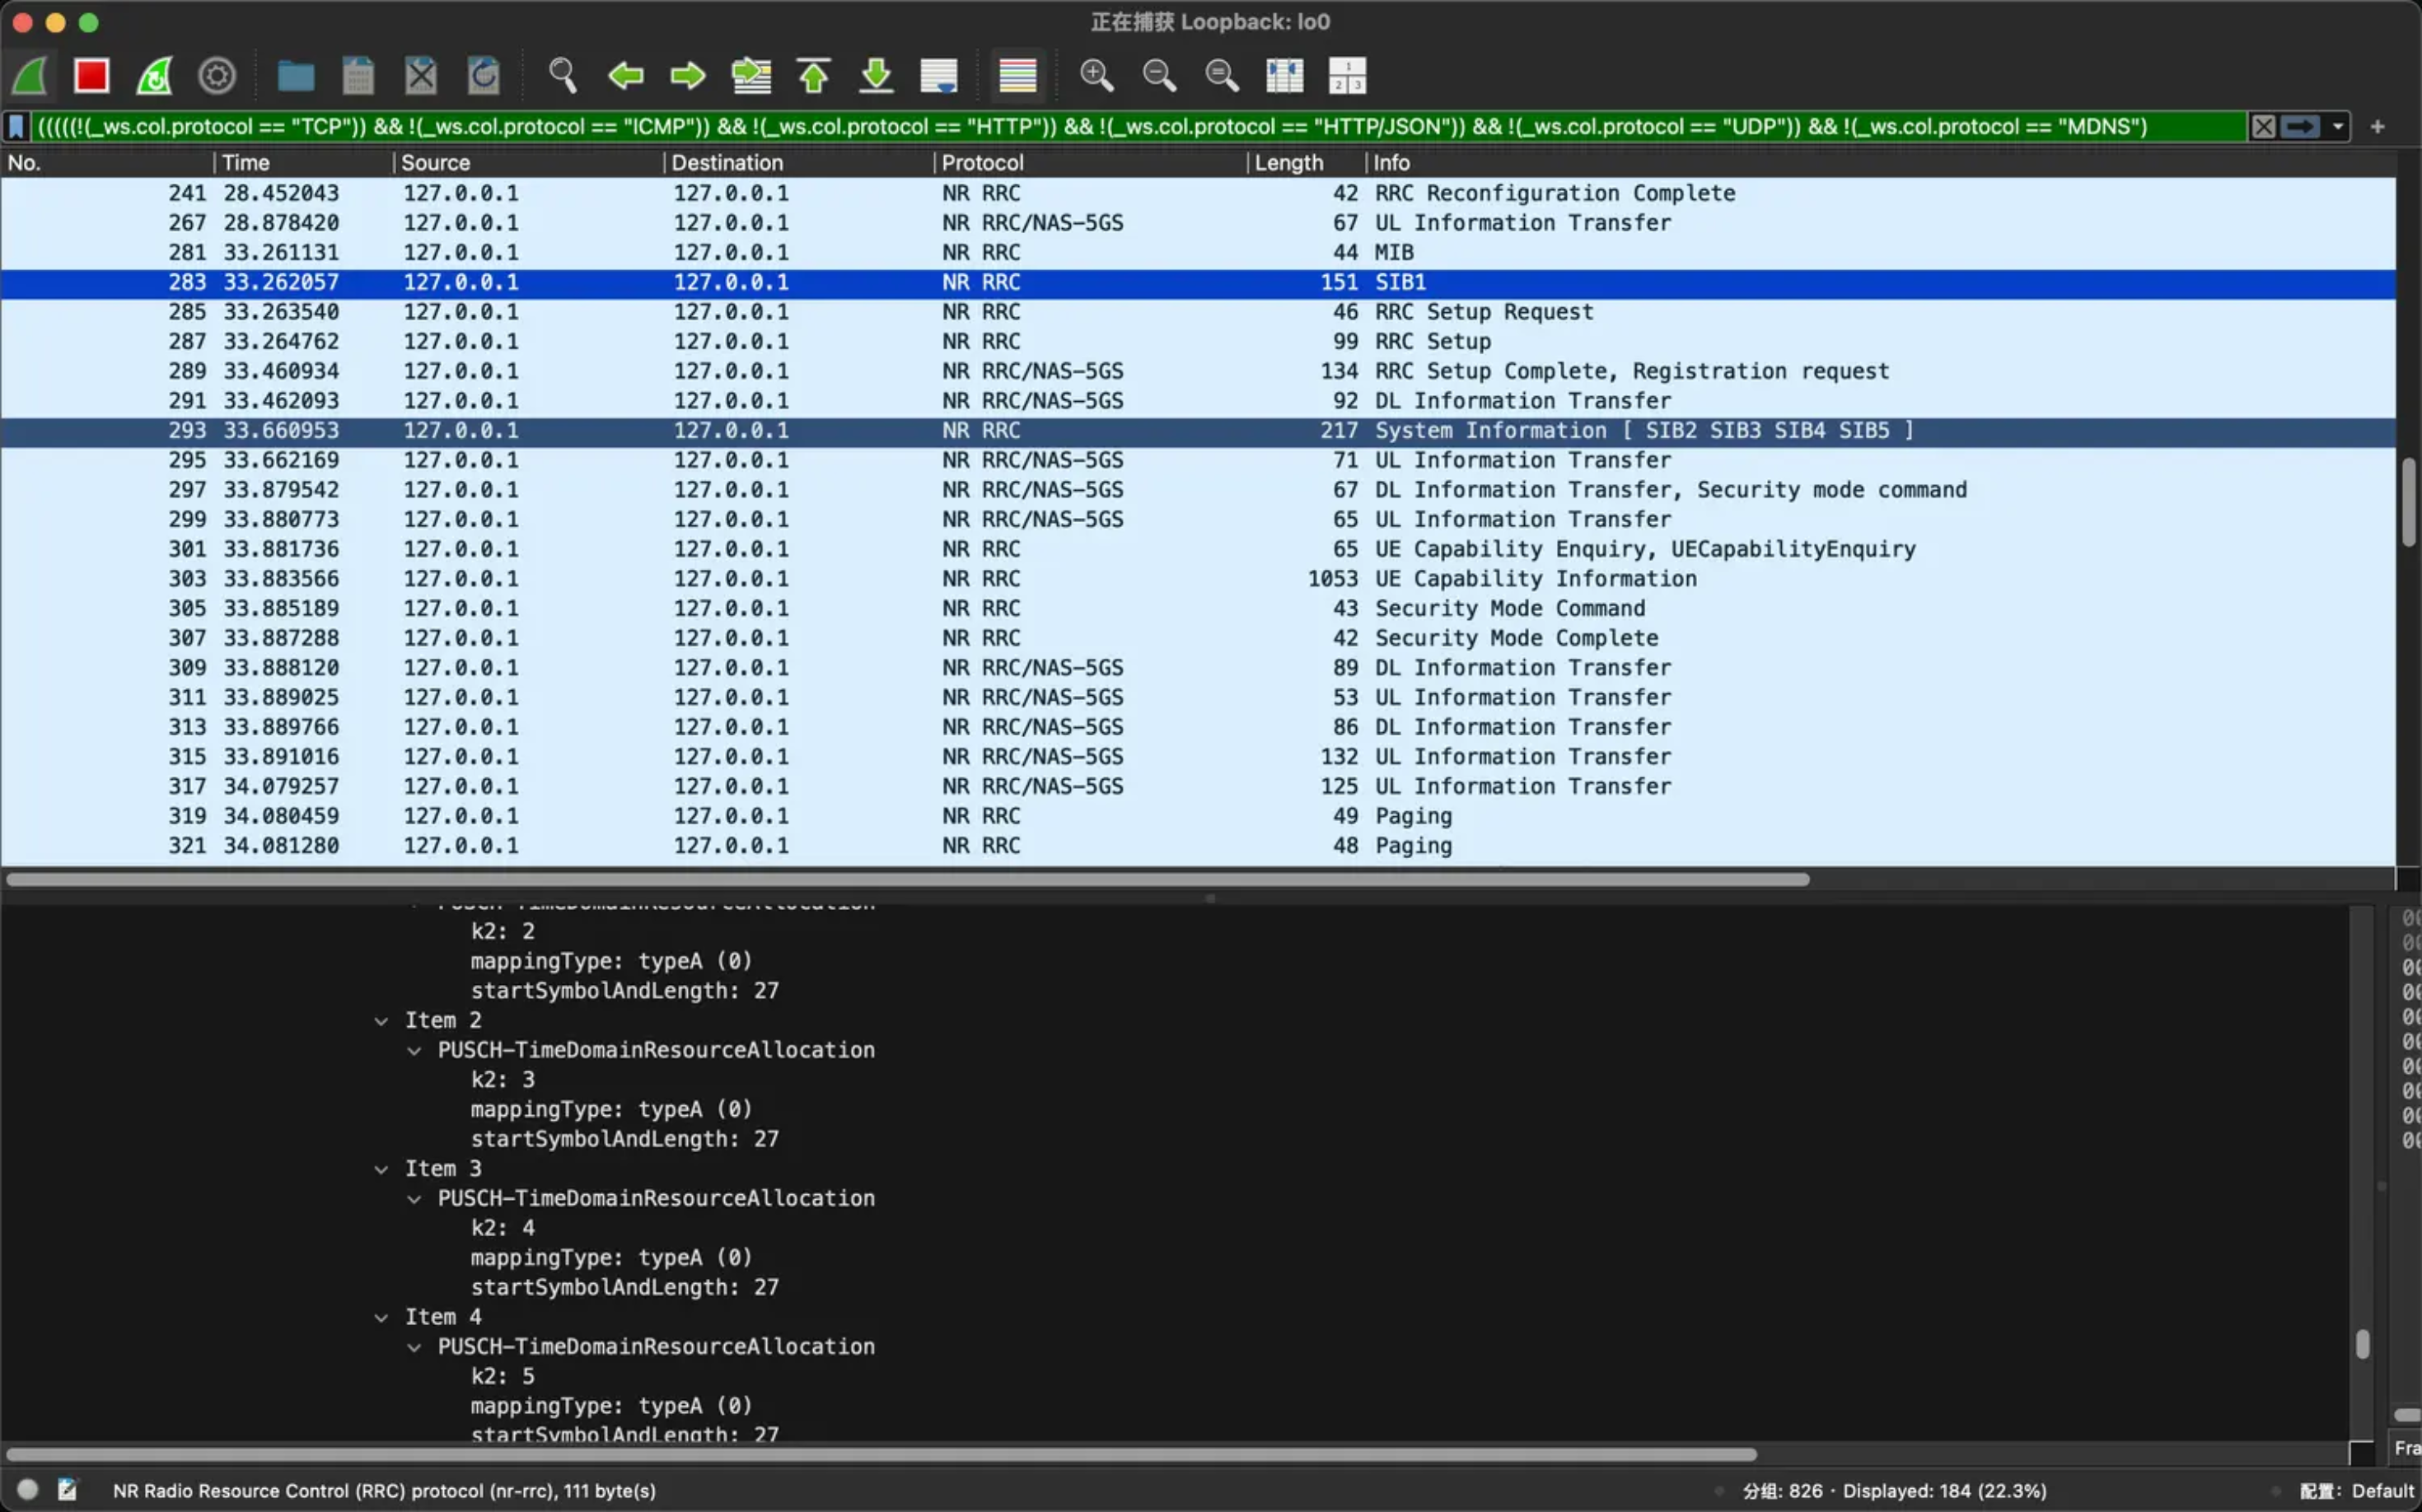Image resolution: width=2422 pixels, height=1512 pixels.
Task: Click the start capture shark fin icon
Action: coord(30,76)
